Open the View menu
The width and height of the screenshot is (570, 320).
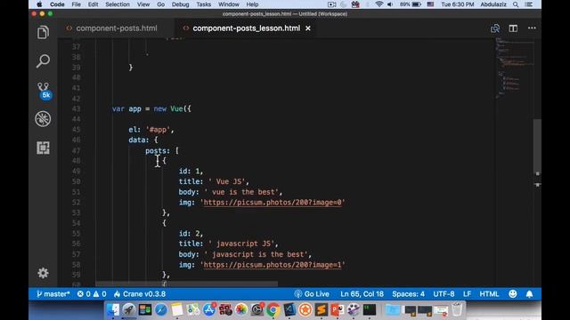(x=143, y=4)
